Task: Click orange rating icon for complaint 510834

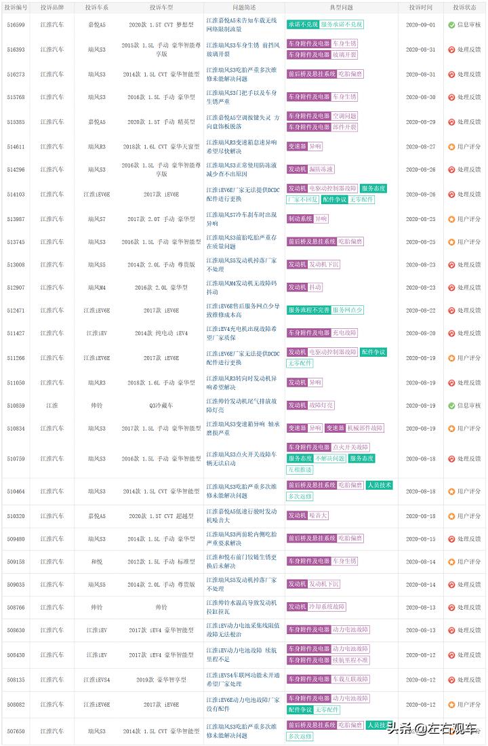Action: click(451, 428)
